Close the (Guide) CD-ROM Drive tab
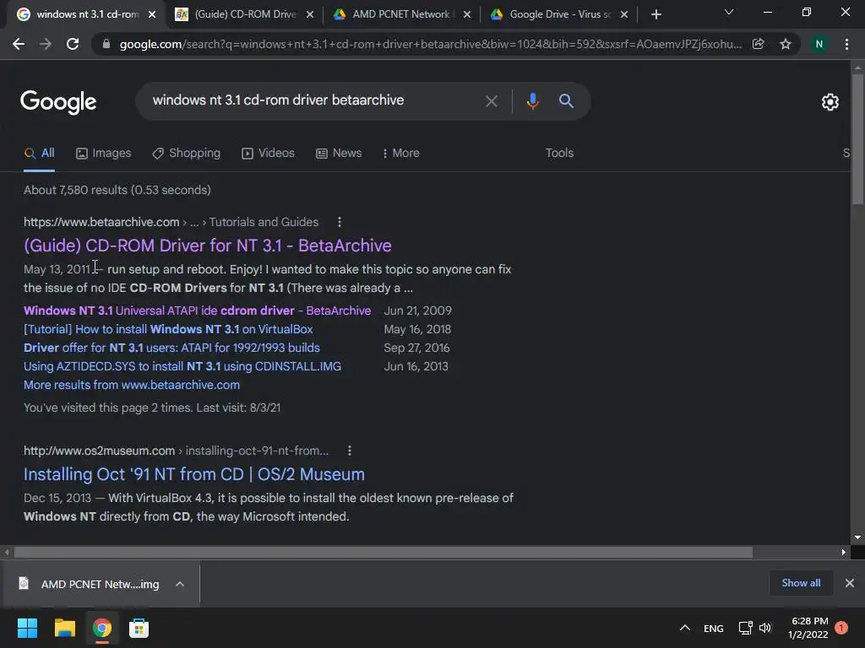865x648 pixels. click(310, 14)
